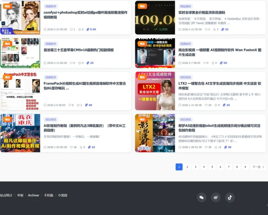Screen dimensions: 268x215
Task: Click 项目资讯 tag on 即梦AI post
Action: click(185, 119)
